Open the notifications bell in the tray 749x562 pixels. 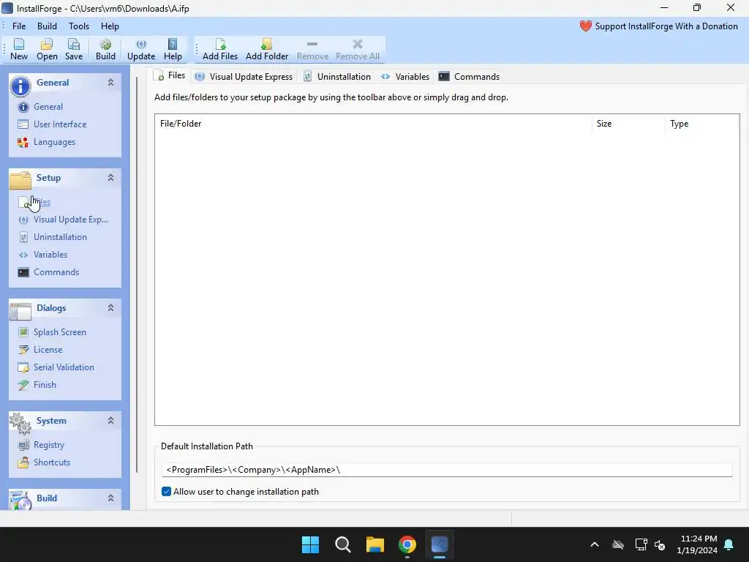[x=729, y=544]
